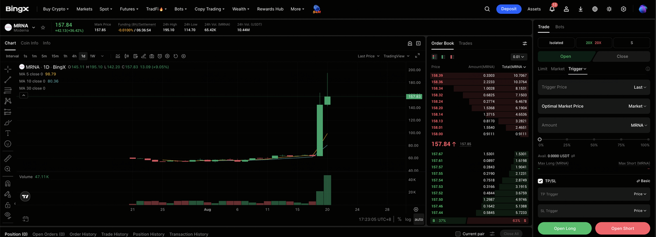Set amount slider to 50% mark
The width and height of the screenshot is (656, 237).
point(594,139)
